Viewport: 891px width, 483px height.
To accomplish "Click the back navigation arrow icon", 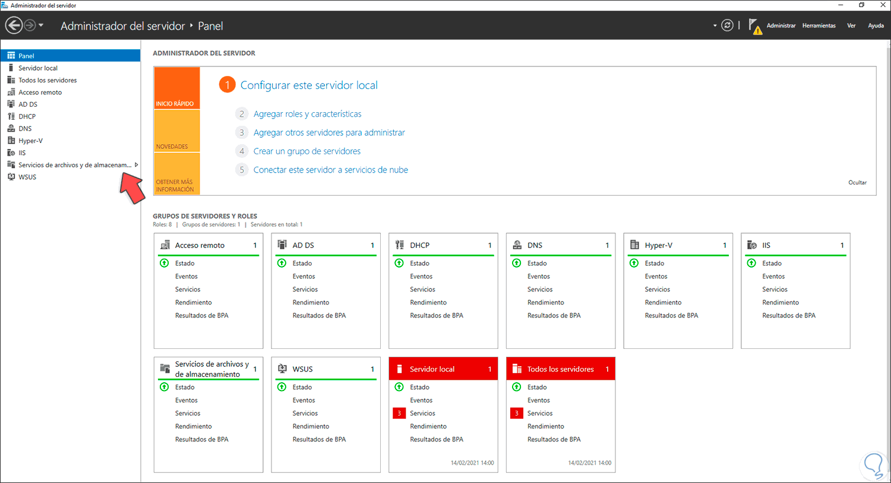I will pyautogui.click(x=14, y=26).
